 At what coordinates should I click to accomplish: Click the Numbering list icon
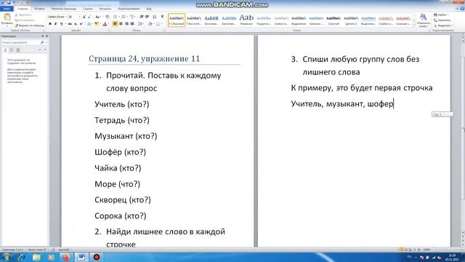click(124, 17)
